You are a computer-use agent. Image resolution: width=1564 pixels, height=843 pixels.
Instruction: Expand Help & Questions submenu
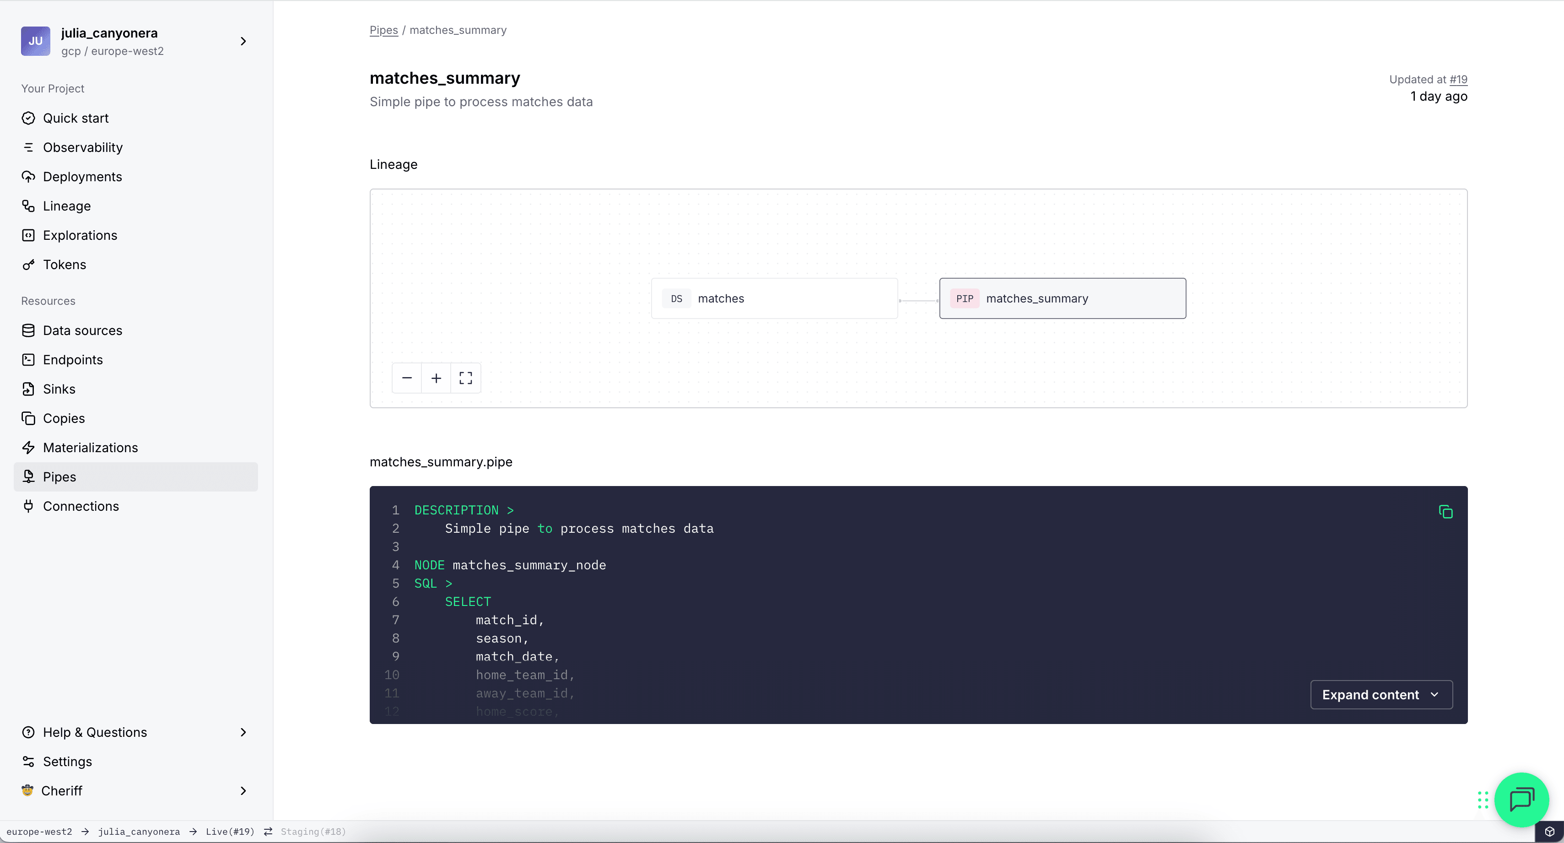pyautogui.click(x=243, y=732)
